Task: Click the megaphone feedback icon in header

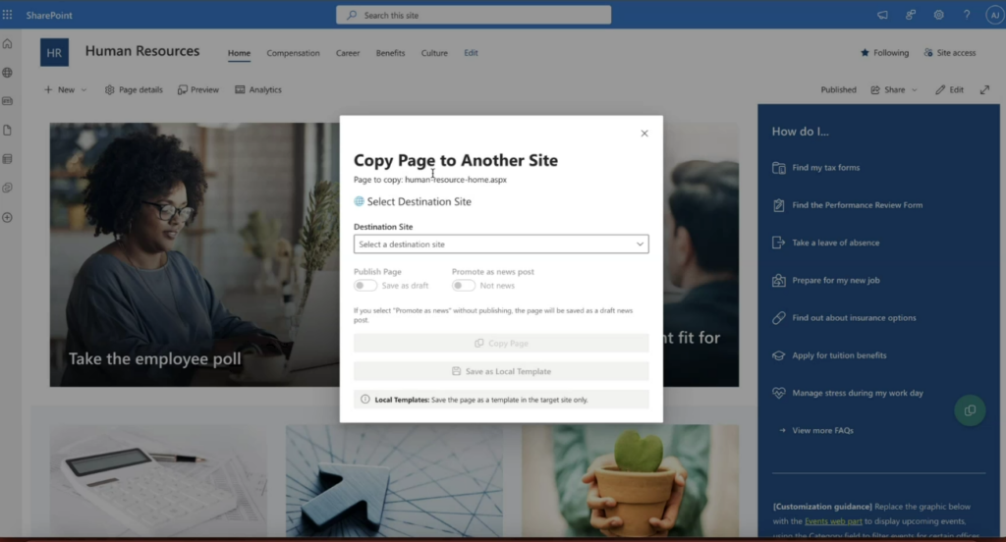Action: pos(883,15)
